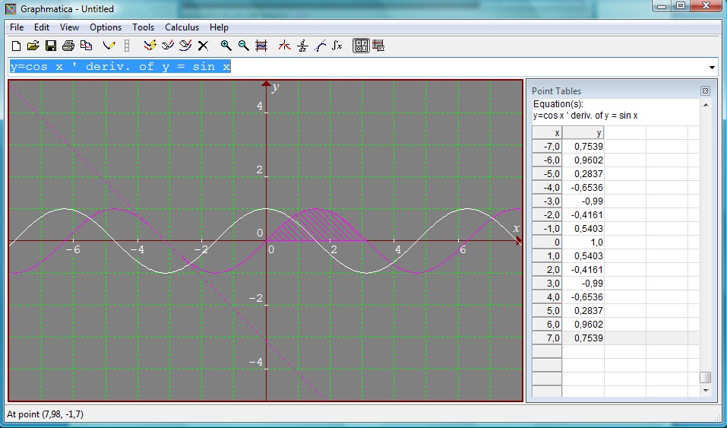Screen dimensions: 727x428
Task: Print the graph using the printer icon
Action: pos(68,46)
